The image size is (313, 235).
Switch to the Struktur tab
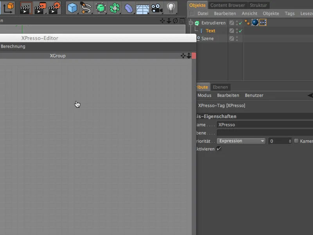click(258, 5)
